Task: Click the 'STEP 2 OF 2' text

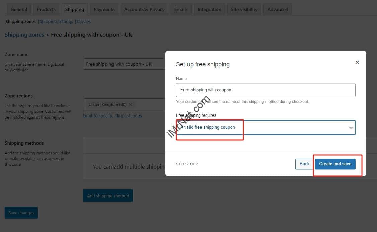Action: point(187,164)
